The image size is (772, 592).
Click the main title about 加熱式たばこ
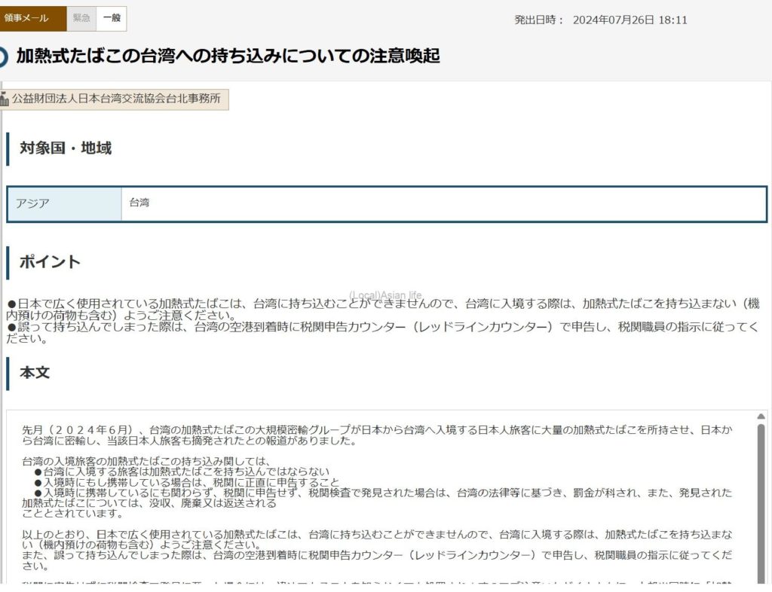228,56
